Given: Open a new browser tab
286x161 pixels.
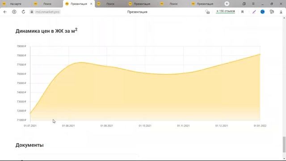Looking at the screenshot, I should pos(227,4).
